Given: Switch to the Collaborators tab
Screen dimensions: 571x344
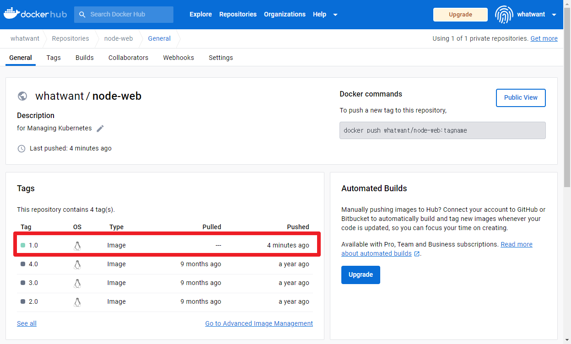Looking at the screenshot, I should point(128,58).
